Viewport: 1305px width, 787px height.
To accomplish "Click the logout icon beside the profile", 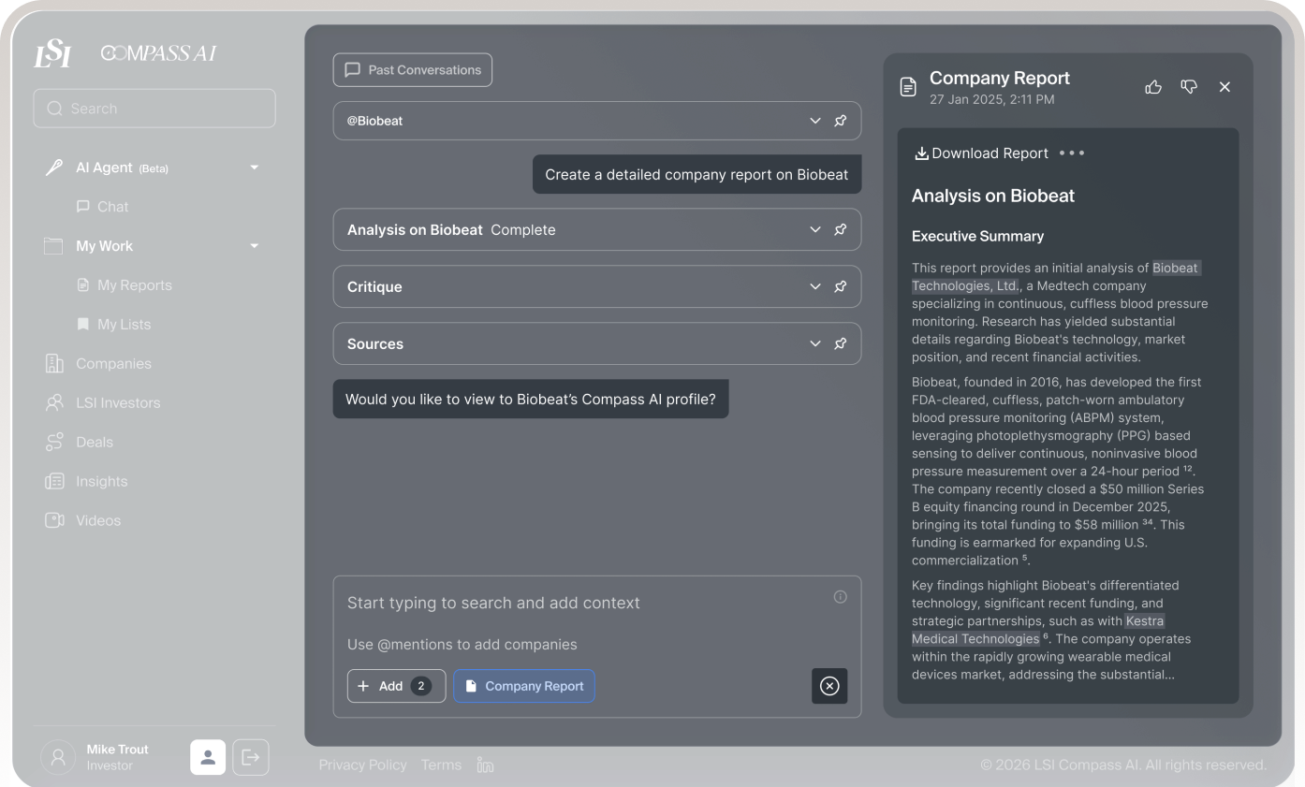I will coord(250,757).
